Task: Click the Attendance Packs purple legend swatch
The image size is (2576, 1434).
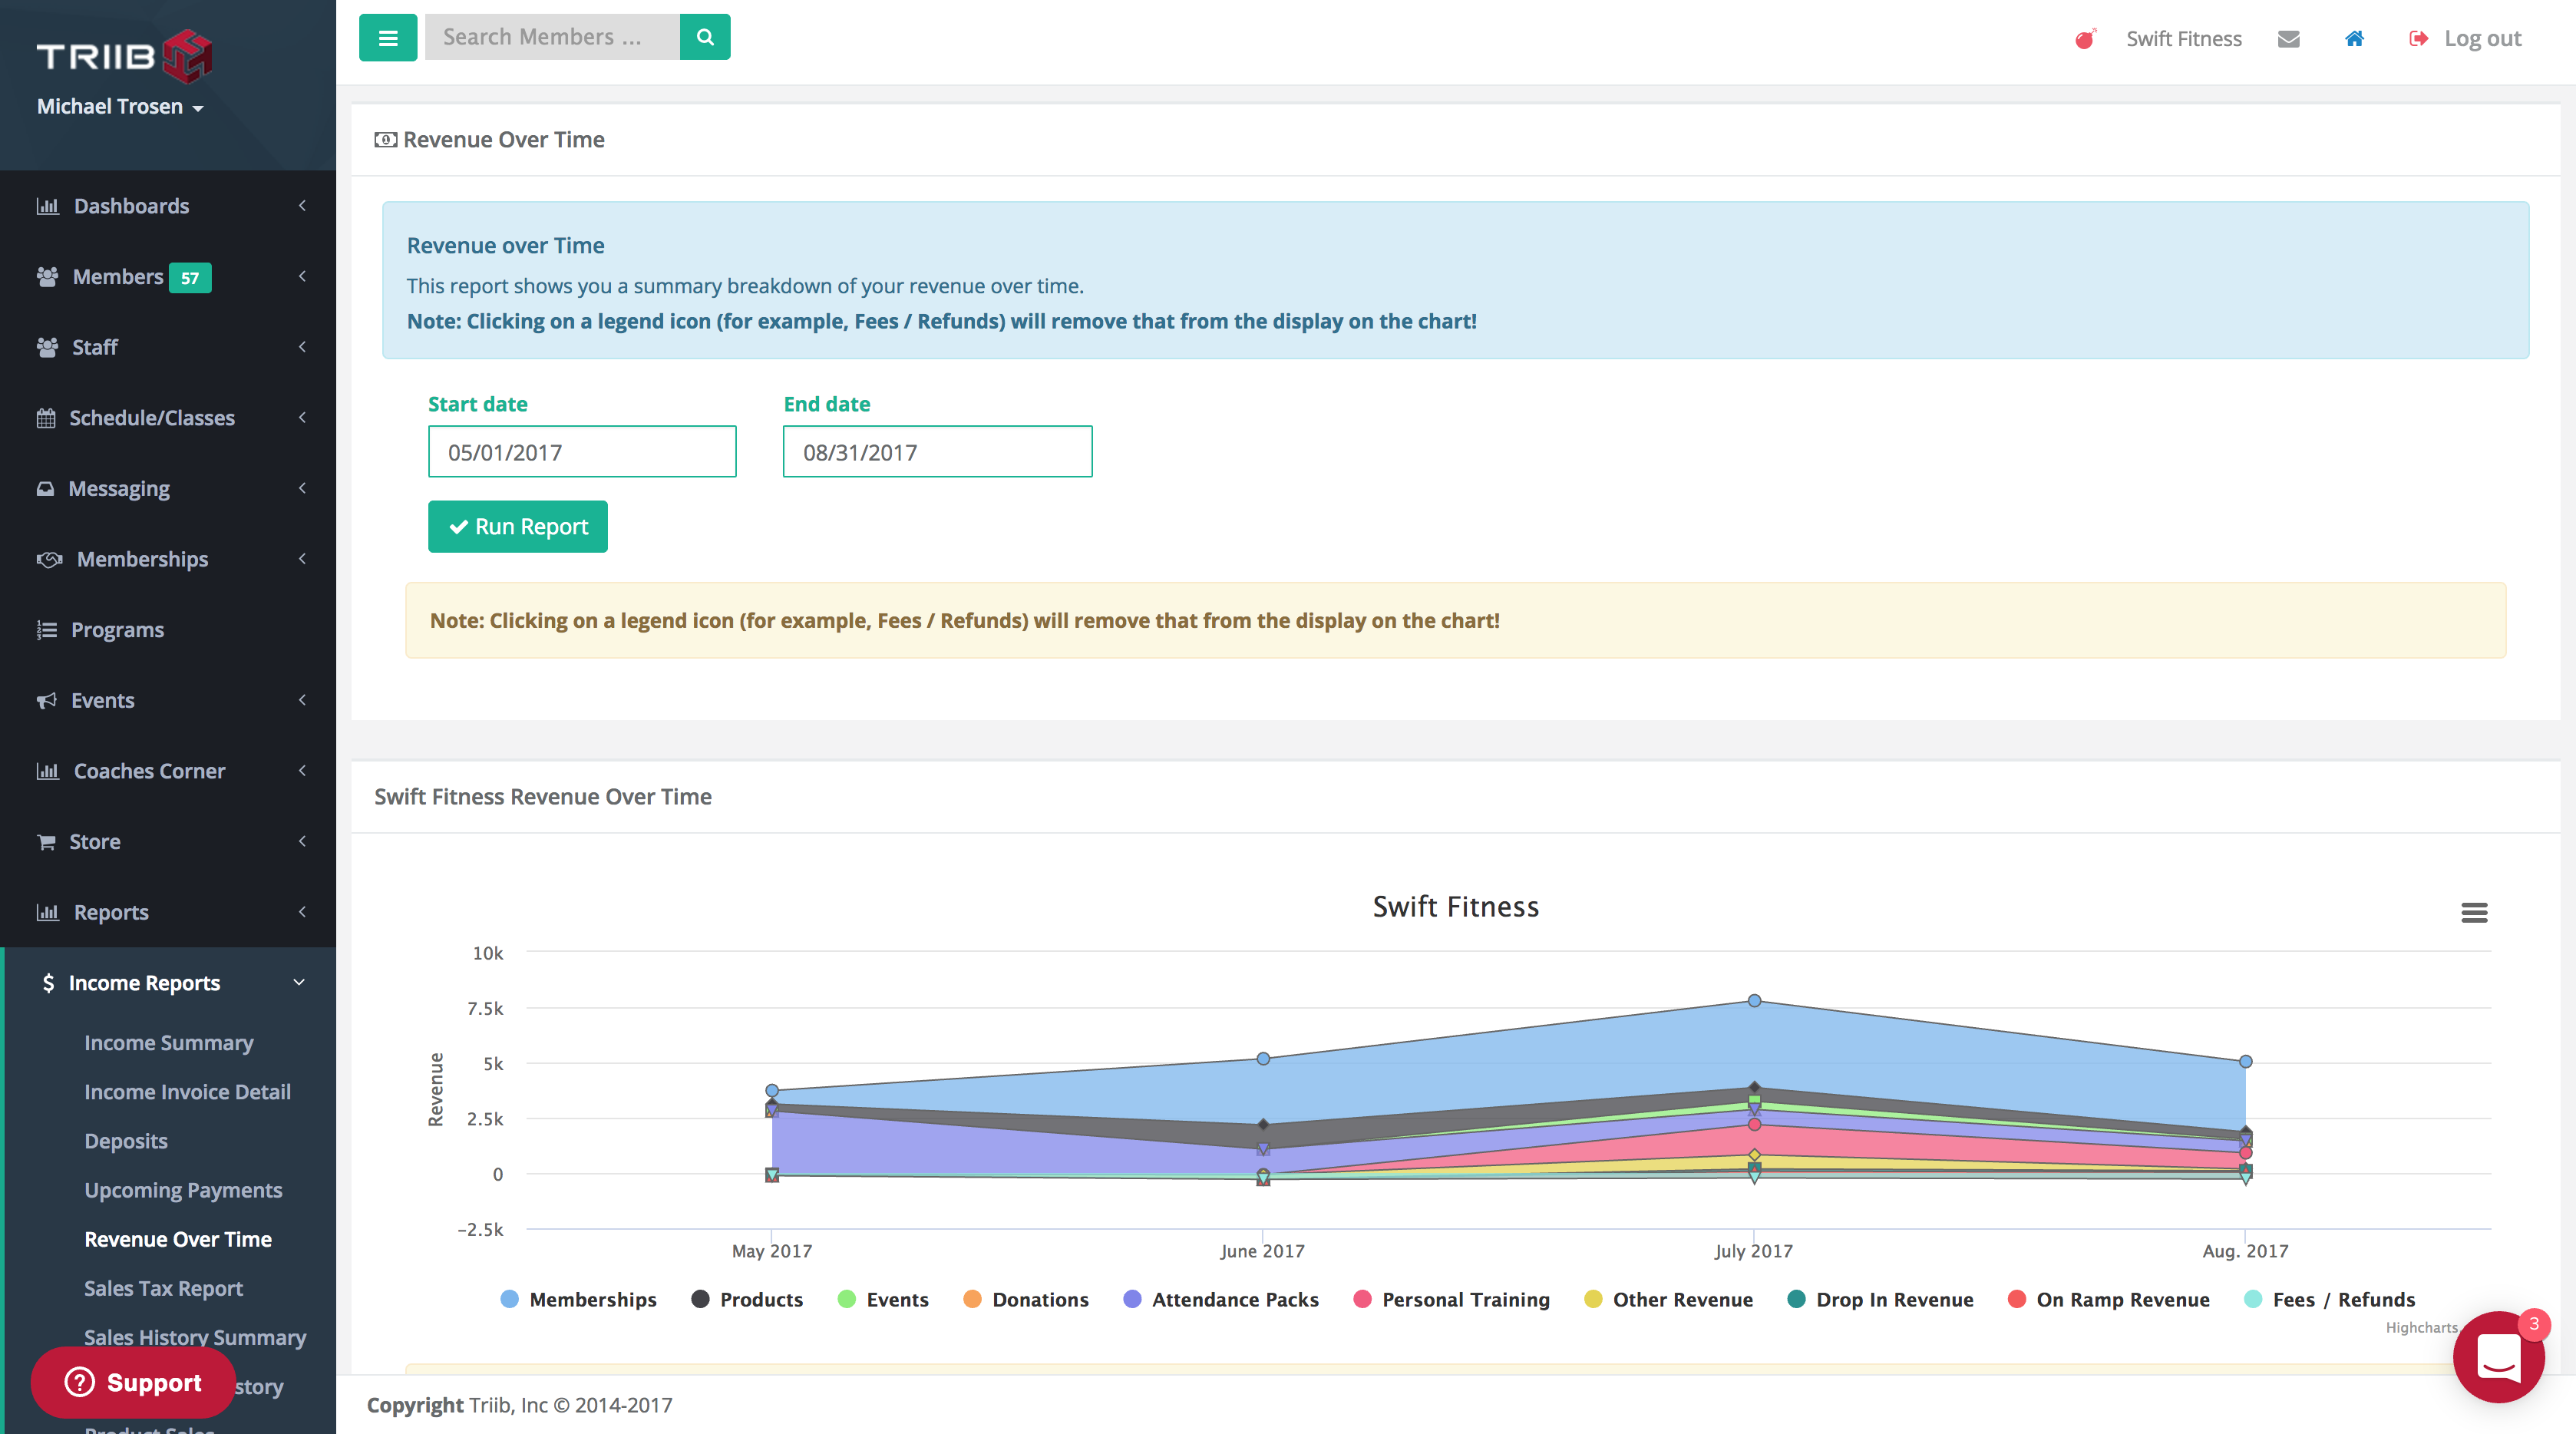Action: coord(1132,1299)
